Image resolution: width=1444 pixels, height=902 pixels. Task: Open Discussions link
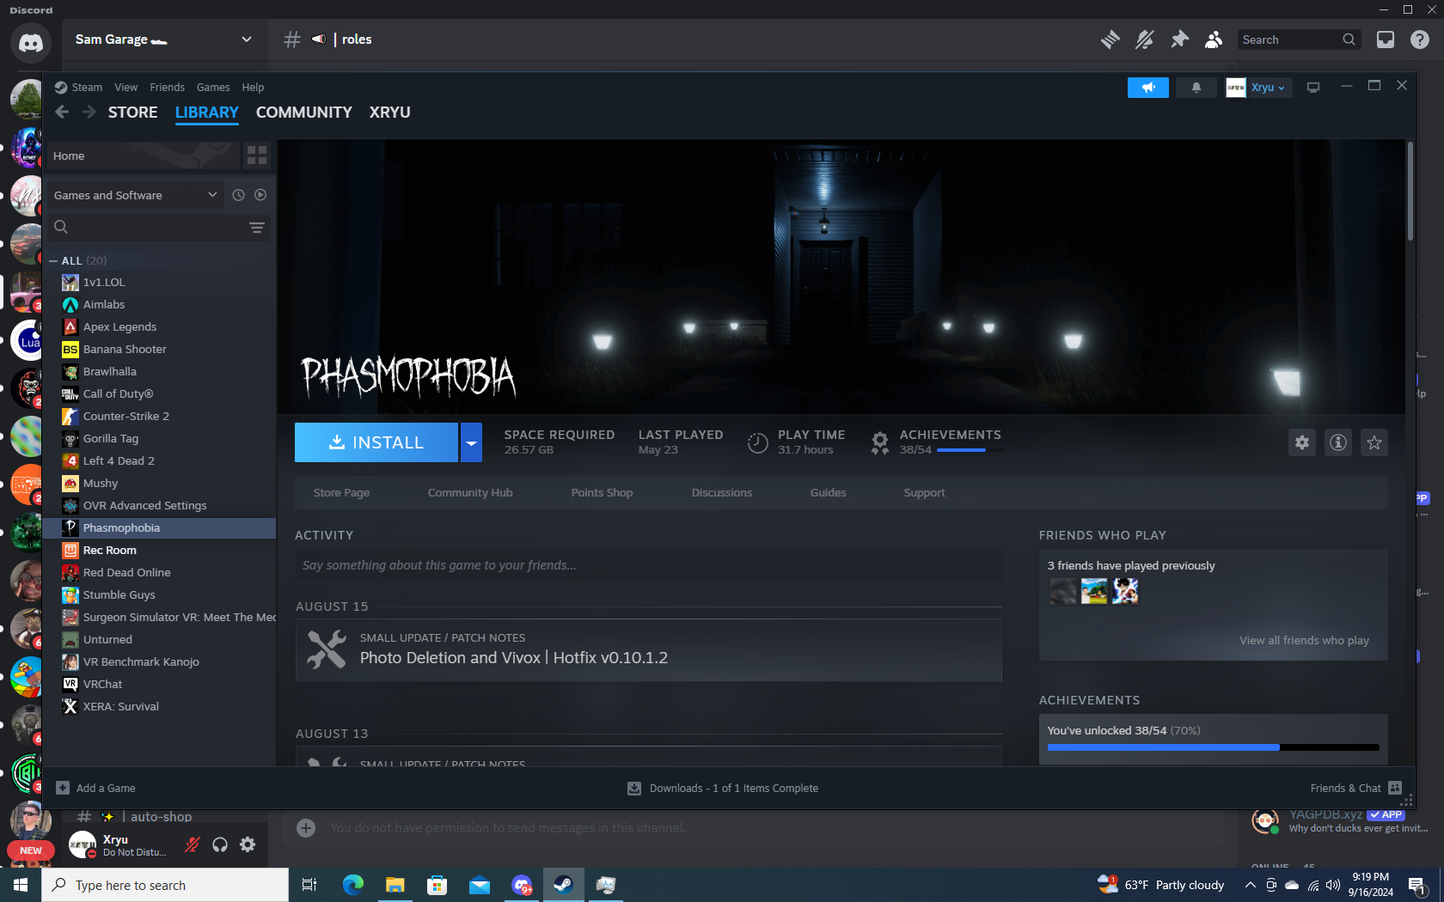pyautogui.click(x=722, y=492)
